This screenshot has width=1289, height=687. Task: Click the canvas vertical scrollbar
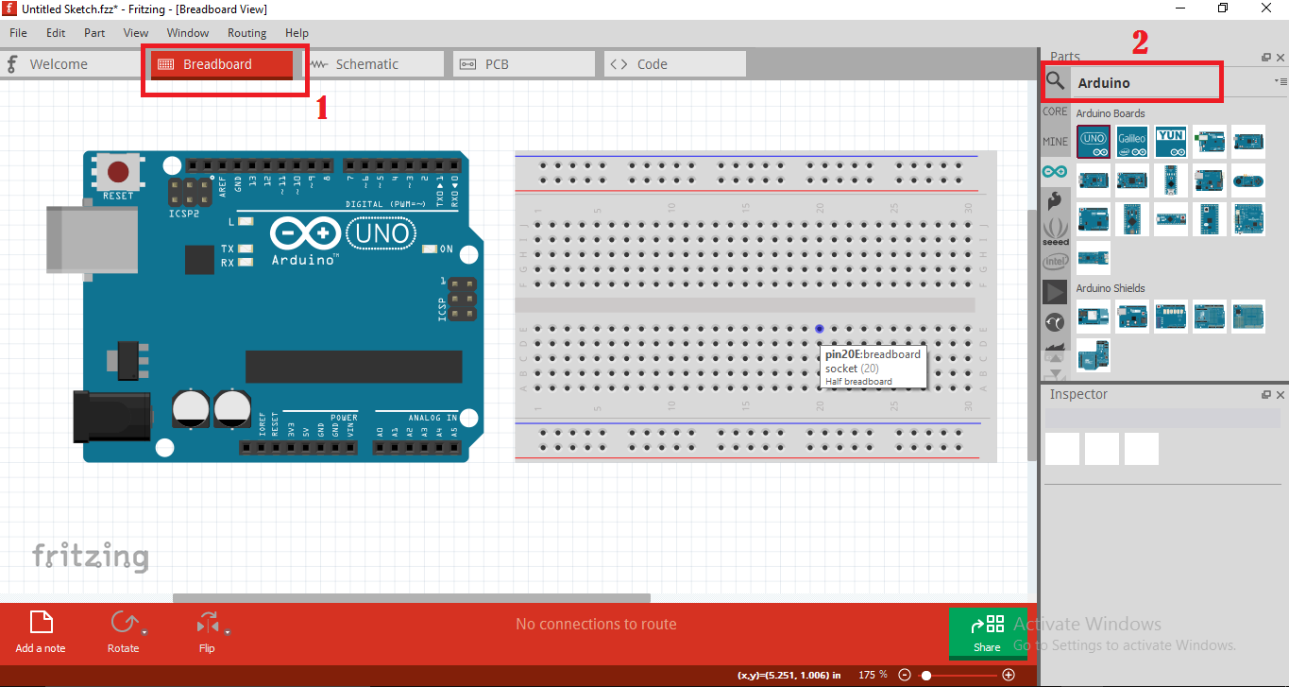1032,335
